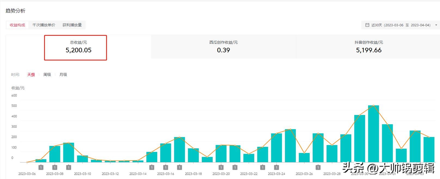The width and height of the screenshot is (440, 179).
Task: Set time granularity to 月级
Action: 63,75
